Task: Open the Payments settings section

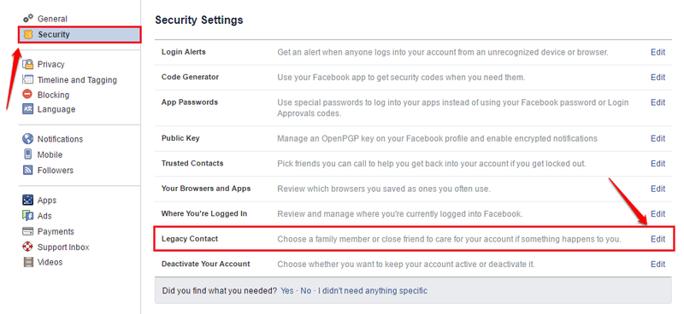Action: pos(49,231)
